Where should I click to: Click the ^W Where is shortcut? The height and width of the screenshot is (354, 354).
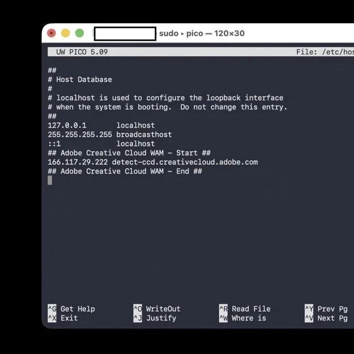[x=242, y=318]
